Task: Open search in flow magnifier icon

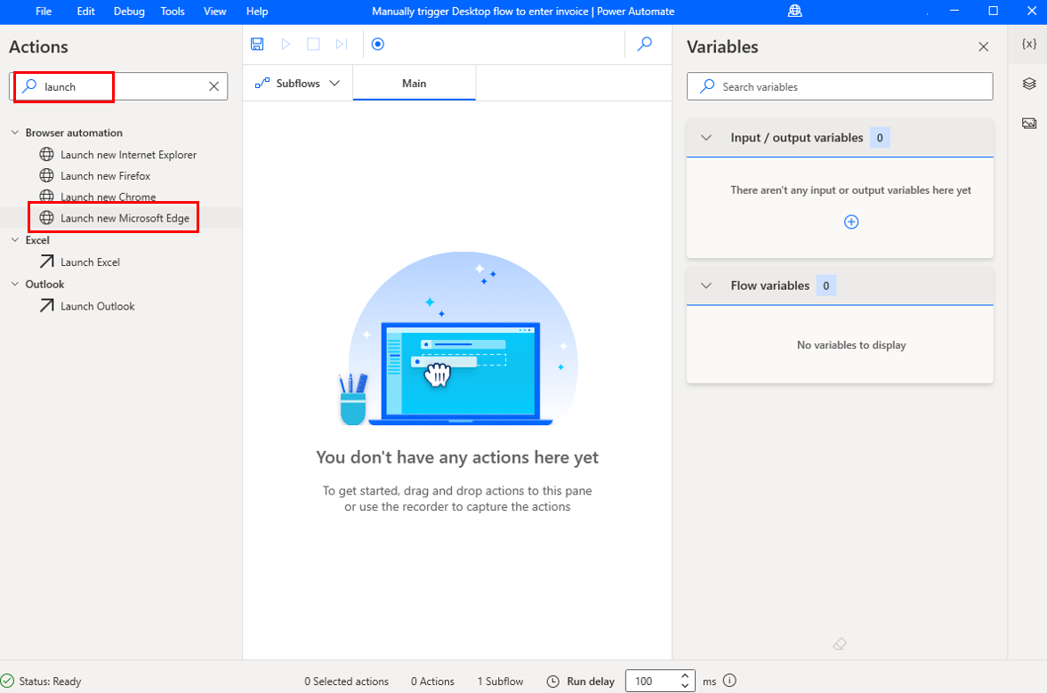Action: [646, 44]
